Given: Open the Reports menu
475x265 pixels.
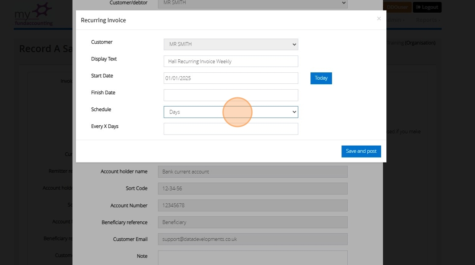Looking at the screenshot, I should pyautogui.click(x=427, y=20).
